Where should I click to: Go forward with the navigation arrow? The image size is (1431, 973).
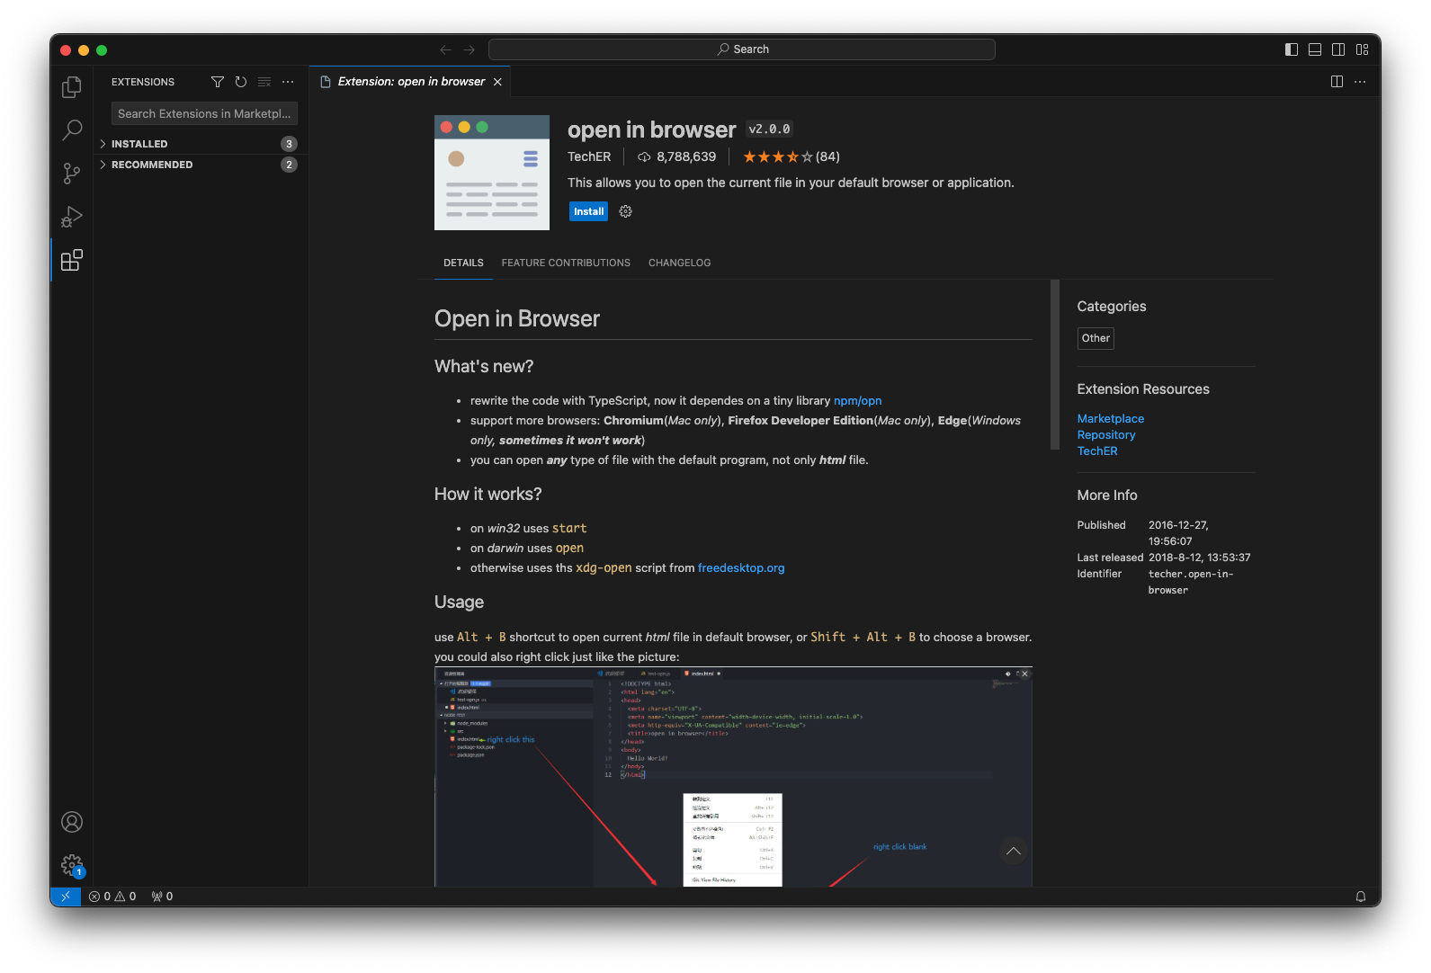(469, 49)
